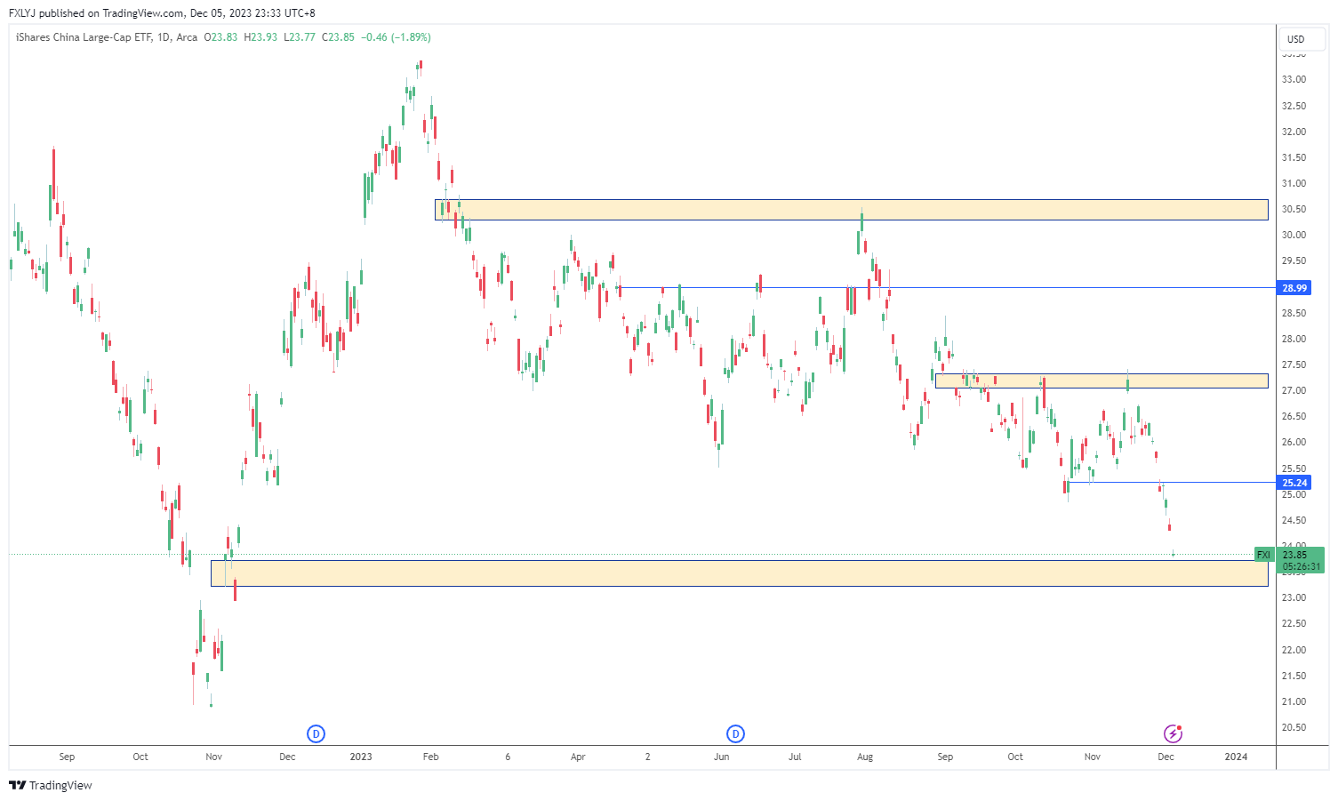The width and height of the screenshot is (1338, 801).
Task: Click the iShares China Large-Cap ETF title
Action: pyautogui.click(x=84, y=37)
